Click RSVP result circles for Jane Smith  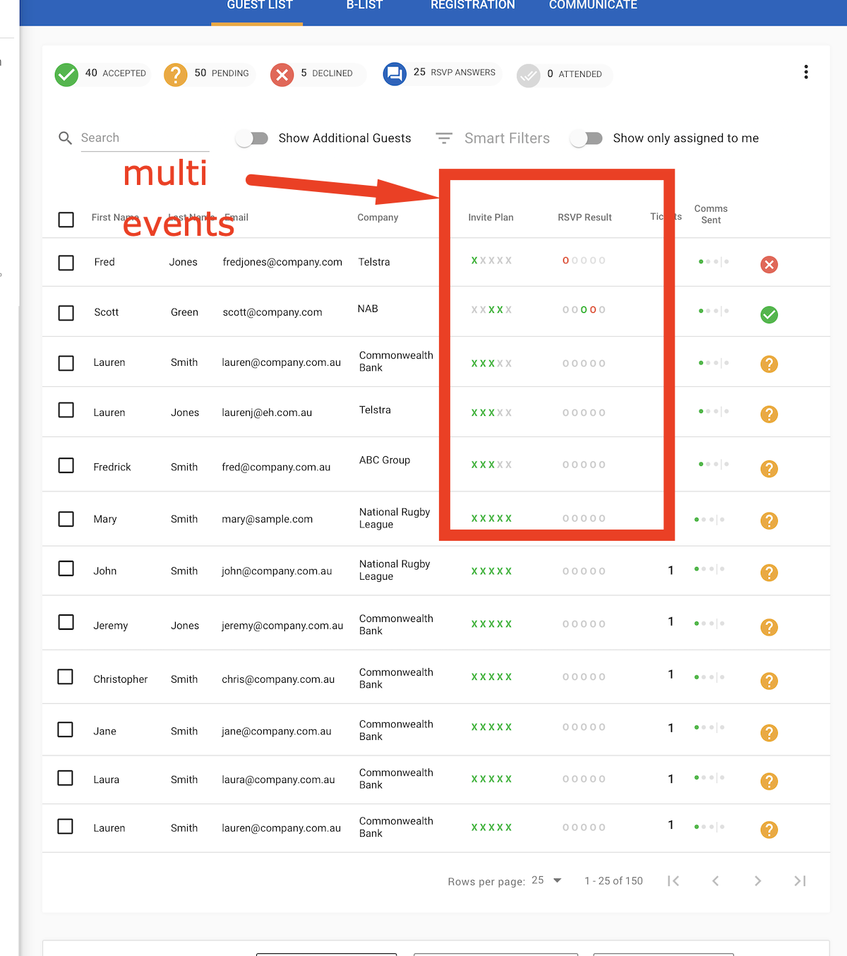584,727
